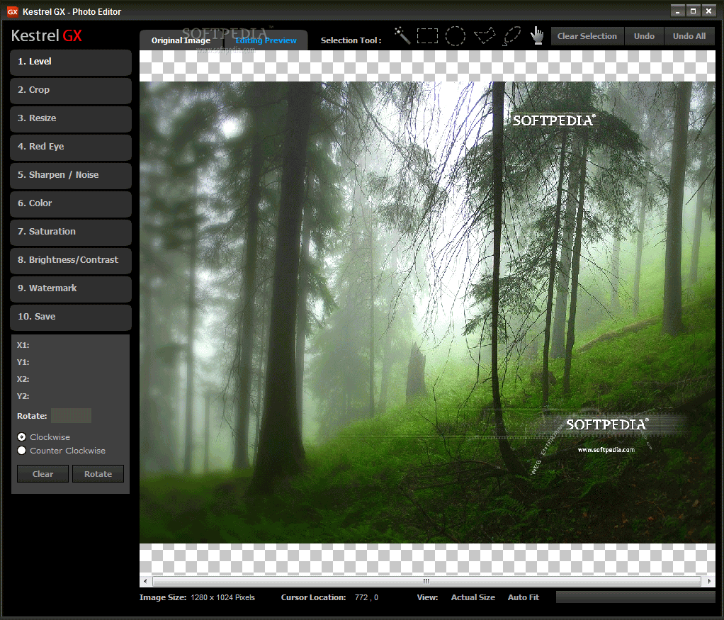Choose the Counter Clockwise rotation option
724x620 pixels.
point(22,451)
